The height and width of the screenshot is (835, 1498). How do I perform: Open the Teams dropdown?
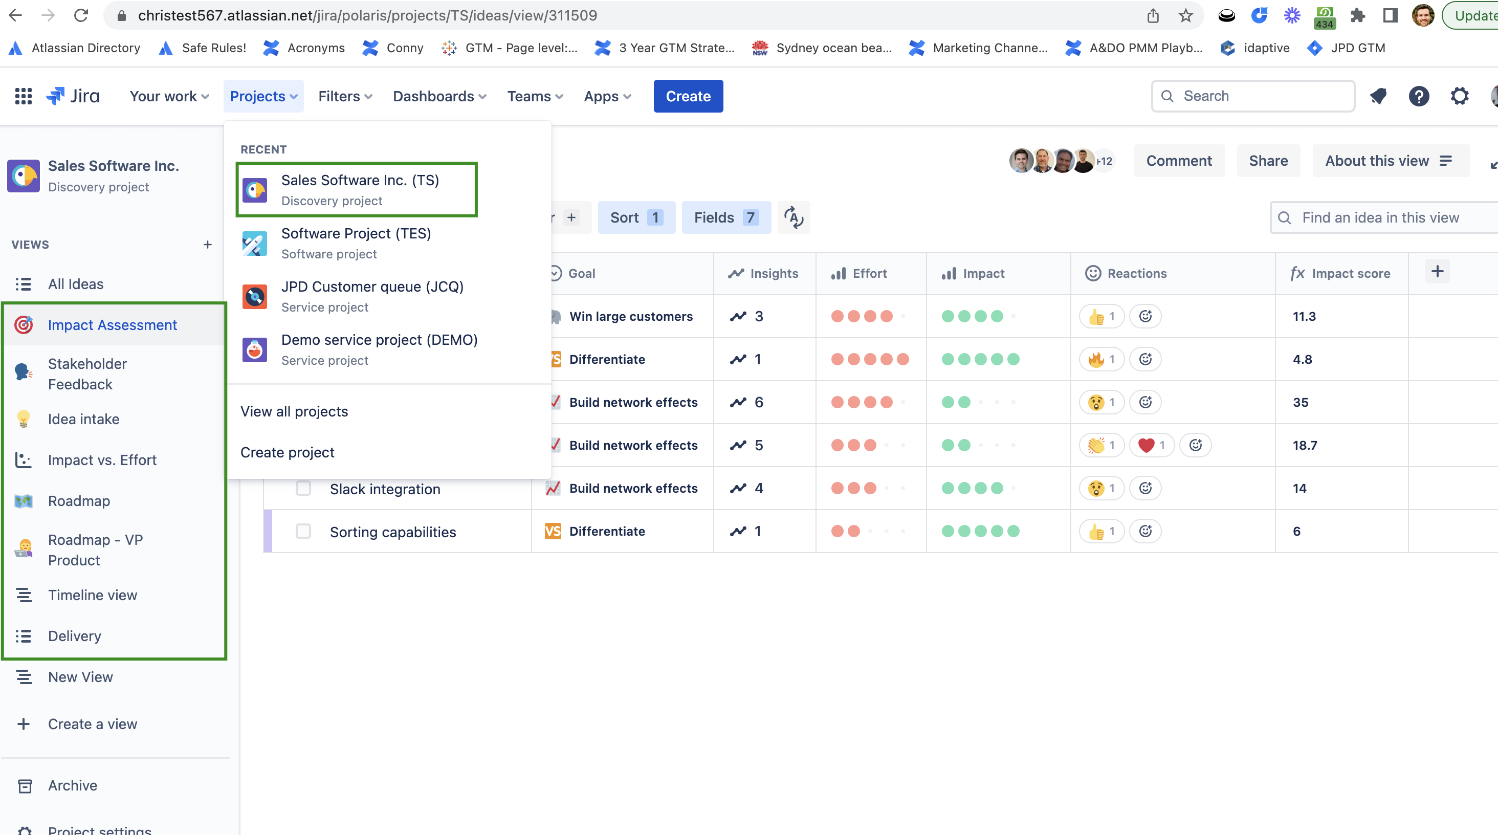(x=534, y=96)
